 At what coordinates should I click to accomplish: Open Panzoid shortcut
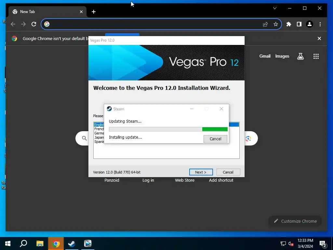coord(112,180)
